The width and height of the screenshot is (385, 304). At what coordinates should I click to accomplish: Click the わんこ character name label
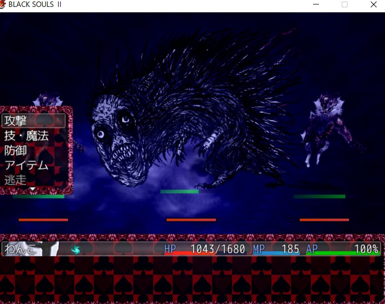pos(20,249)
